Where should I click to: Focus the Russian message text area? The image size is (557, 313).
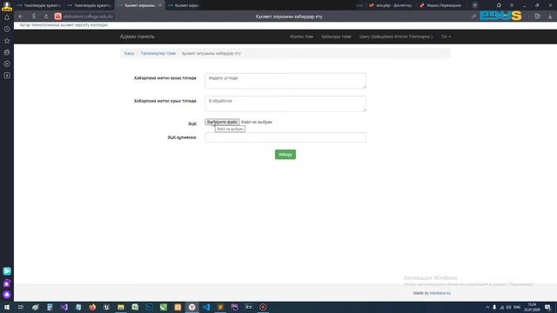(285, 104)
